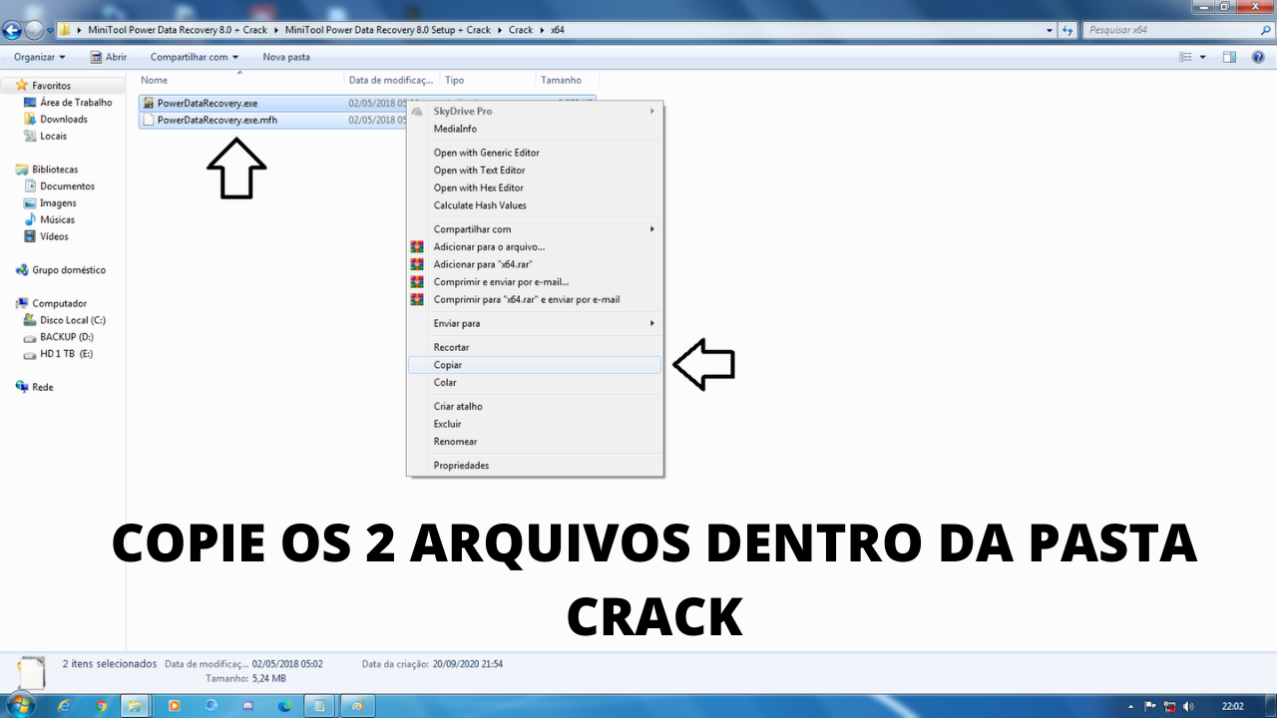Screen dimensions: 1277x718
Task: Choose Excluir from the context menu
Action: [535, 424]
